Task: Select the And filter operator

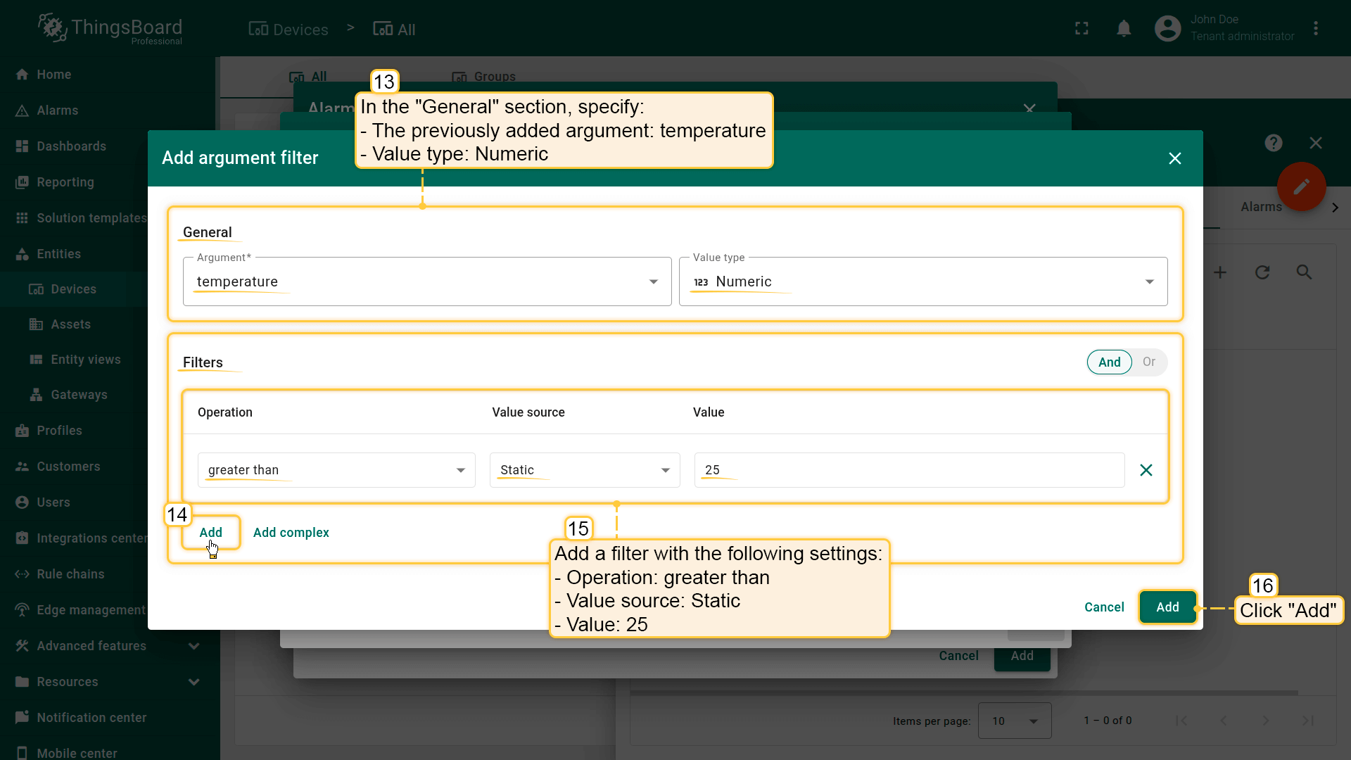Action: pyautogui.click(x=1109, y=362)
